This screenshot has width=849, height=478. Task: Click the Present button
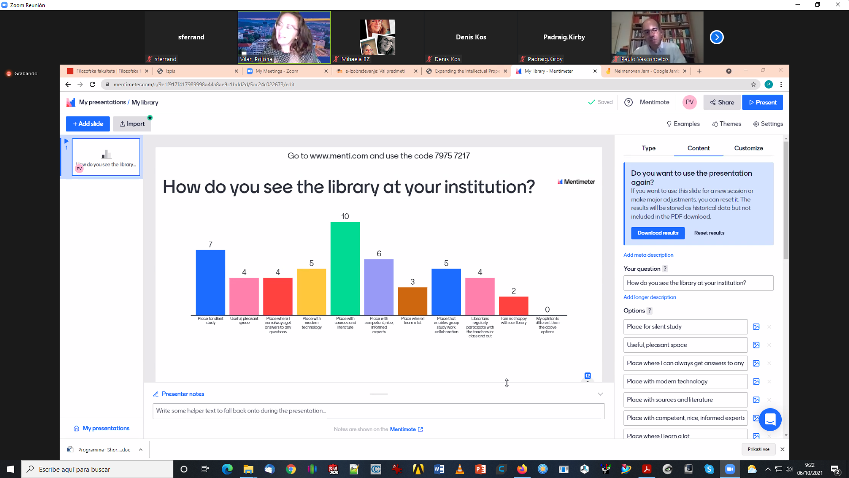[x=762, y=102]
